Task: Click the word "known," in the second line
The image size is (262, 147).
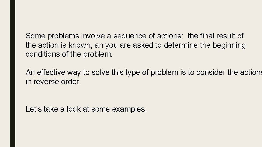Action: tap(80, 45)
